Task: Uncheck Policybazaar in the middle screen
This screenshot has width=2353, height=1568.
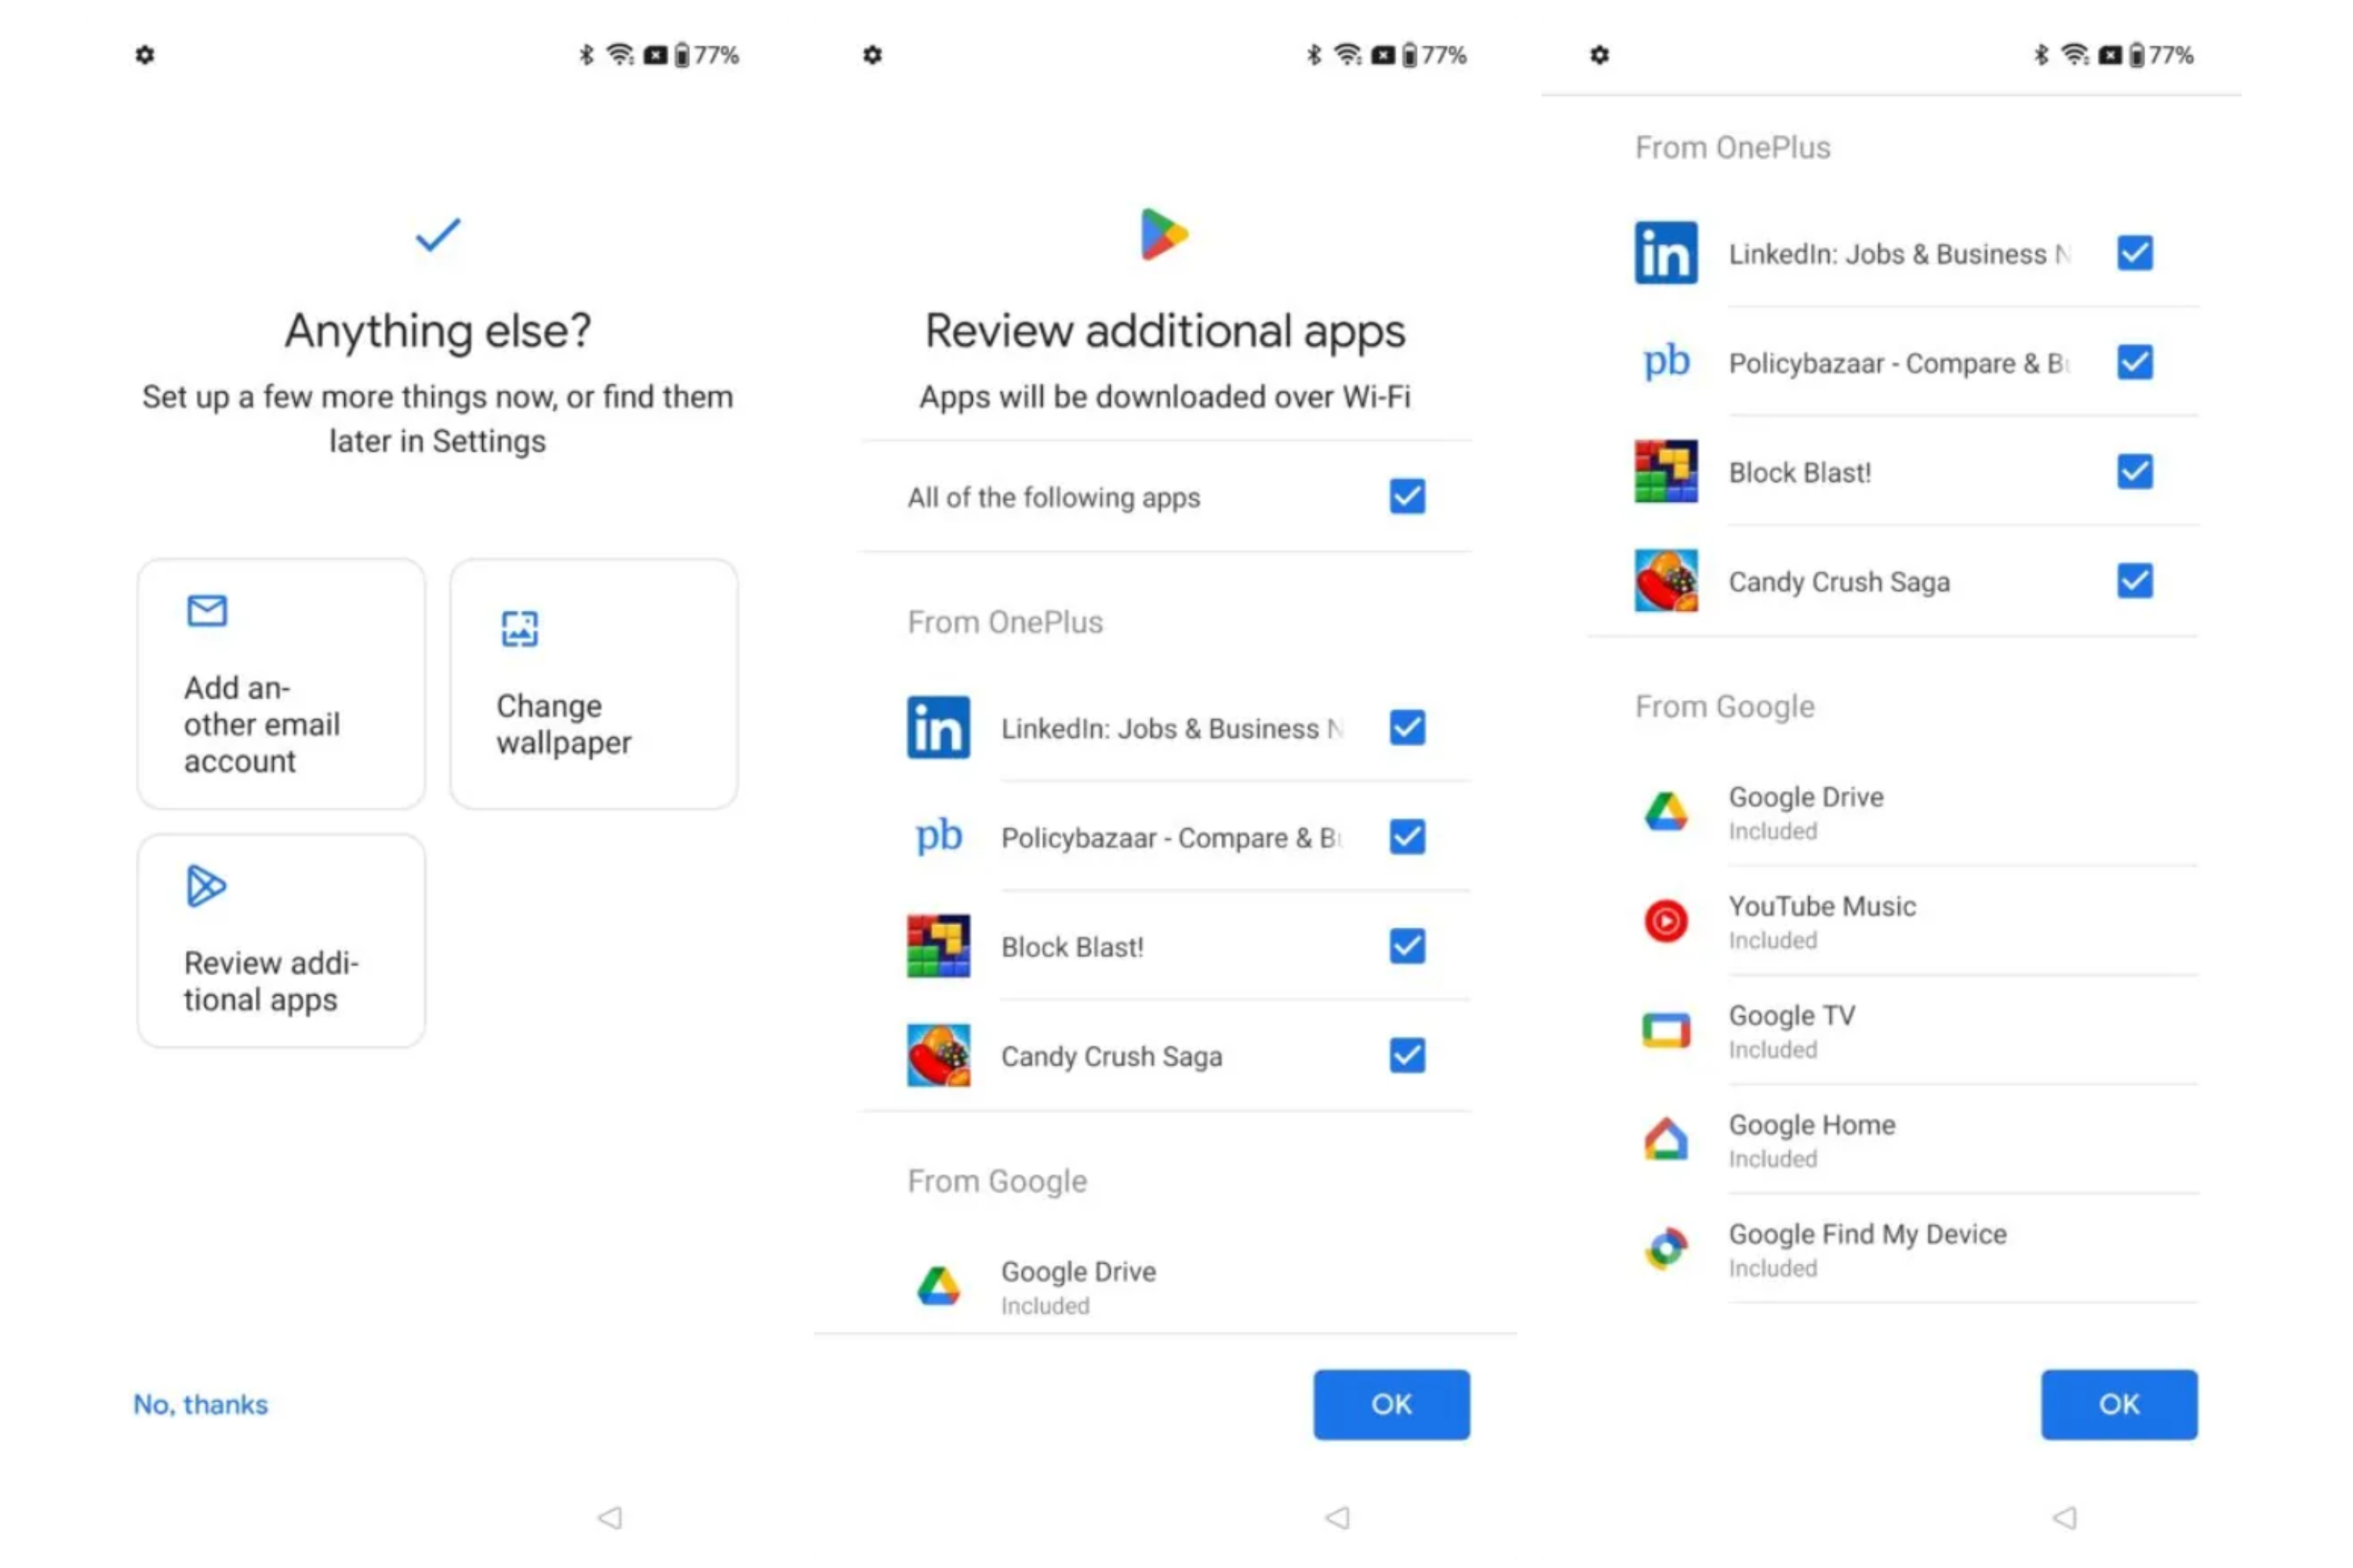Action: tap(1406, 836)
